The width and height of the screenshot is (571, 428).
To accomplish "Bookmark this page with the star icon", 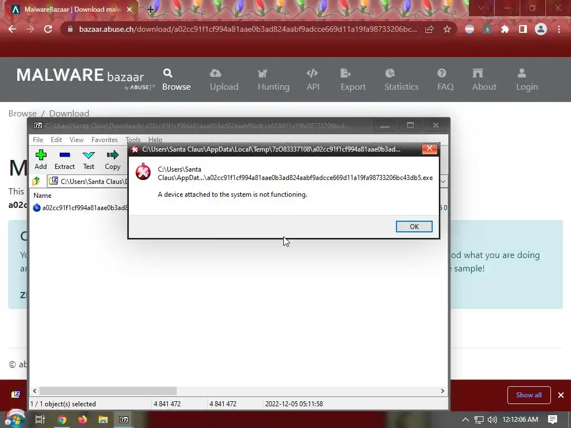I will (447, 29).
